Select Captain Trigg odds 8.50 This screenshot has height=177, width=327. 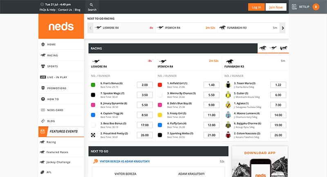pos(145,115)
